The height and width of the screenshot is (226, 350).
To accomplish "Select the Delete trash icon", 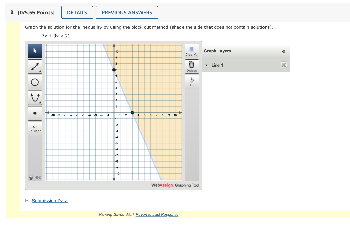I will (192, 65).
